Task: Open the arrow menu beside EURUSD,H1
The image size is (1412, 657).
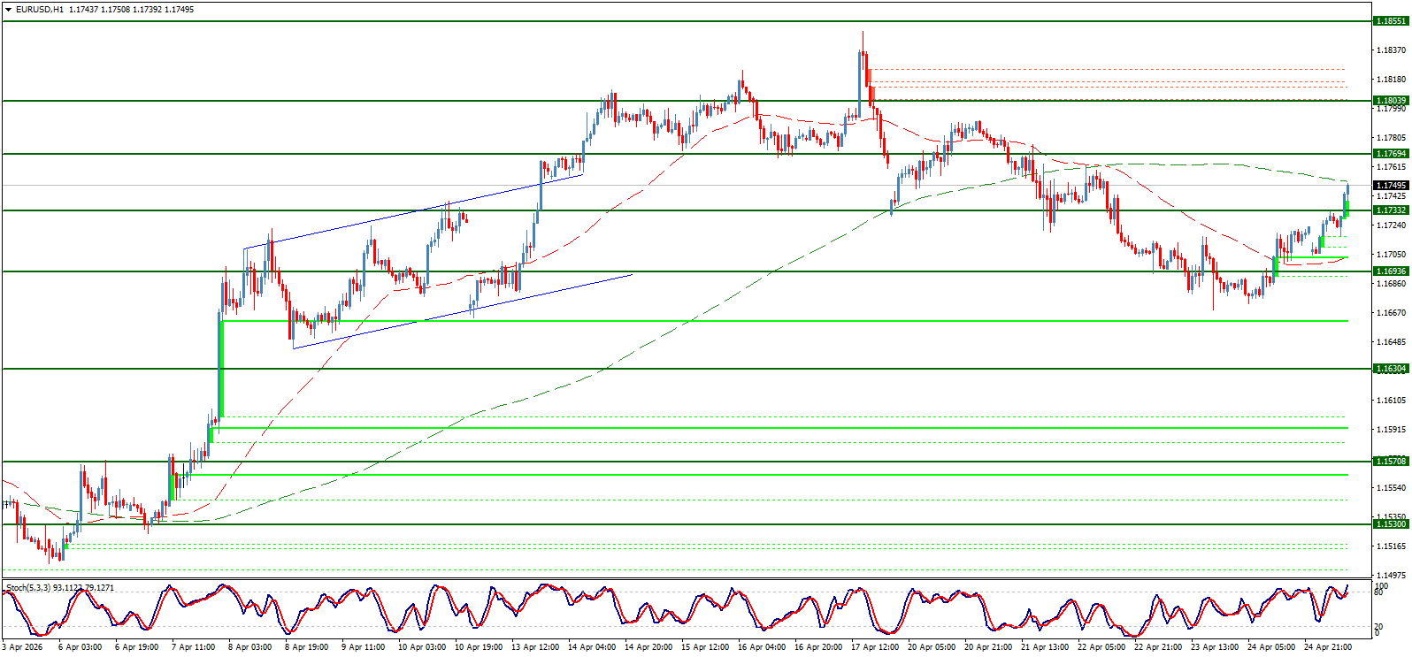Action: pyautogui.click(x=9, y=10)
